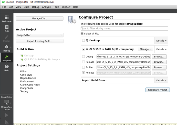This screenshot has width=177, height=125.
Task: Open the Design mode
Action: (7, 39)
